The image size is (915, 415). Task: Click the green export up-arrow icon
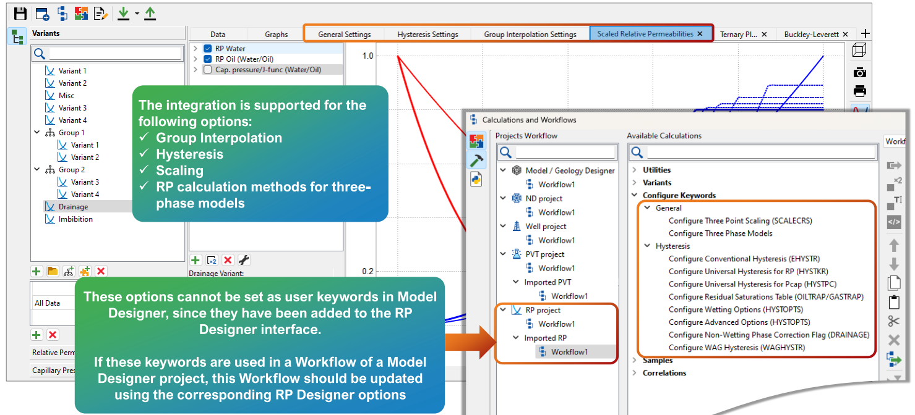coord(150,14)
